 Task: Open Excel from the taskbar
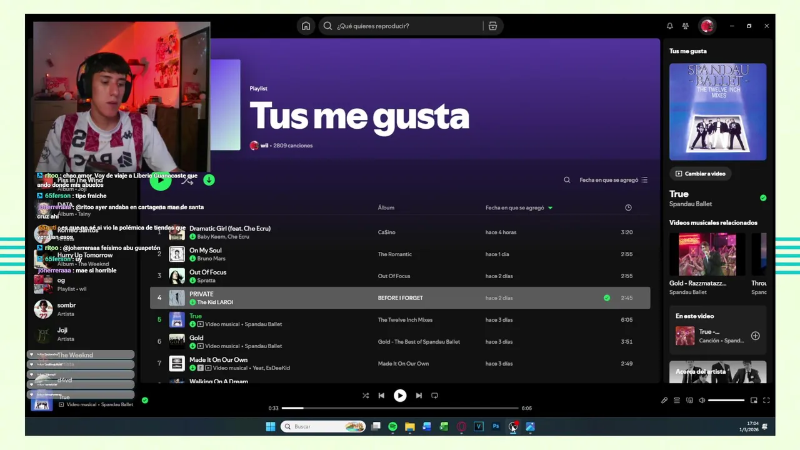444,427
